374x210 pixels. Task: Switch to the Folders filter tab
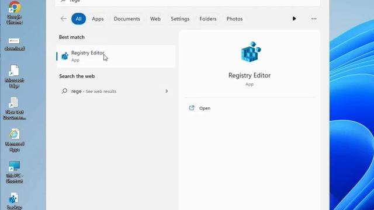click(208, 19)
